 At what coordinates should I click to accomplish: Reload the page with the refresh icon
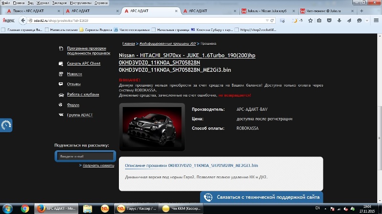(x=272, y=20)
